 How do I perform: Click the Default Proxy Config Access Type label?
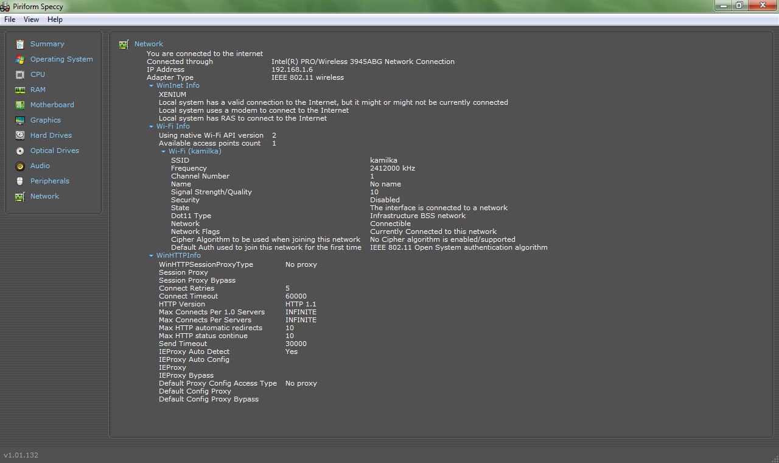[218, 383]
